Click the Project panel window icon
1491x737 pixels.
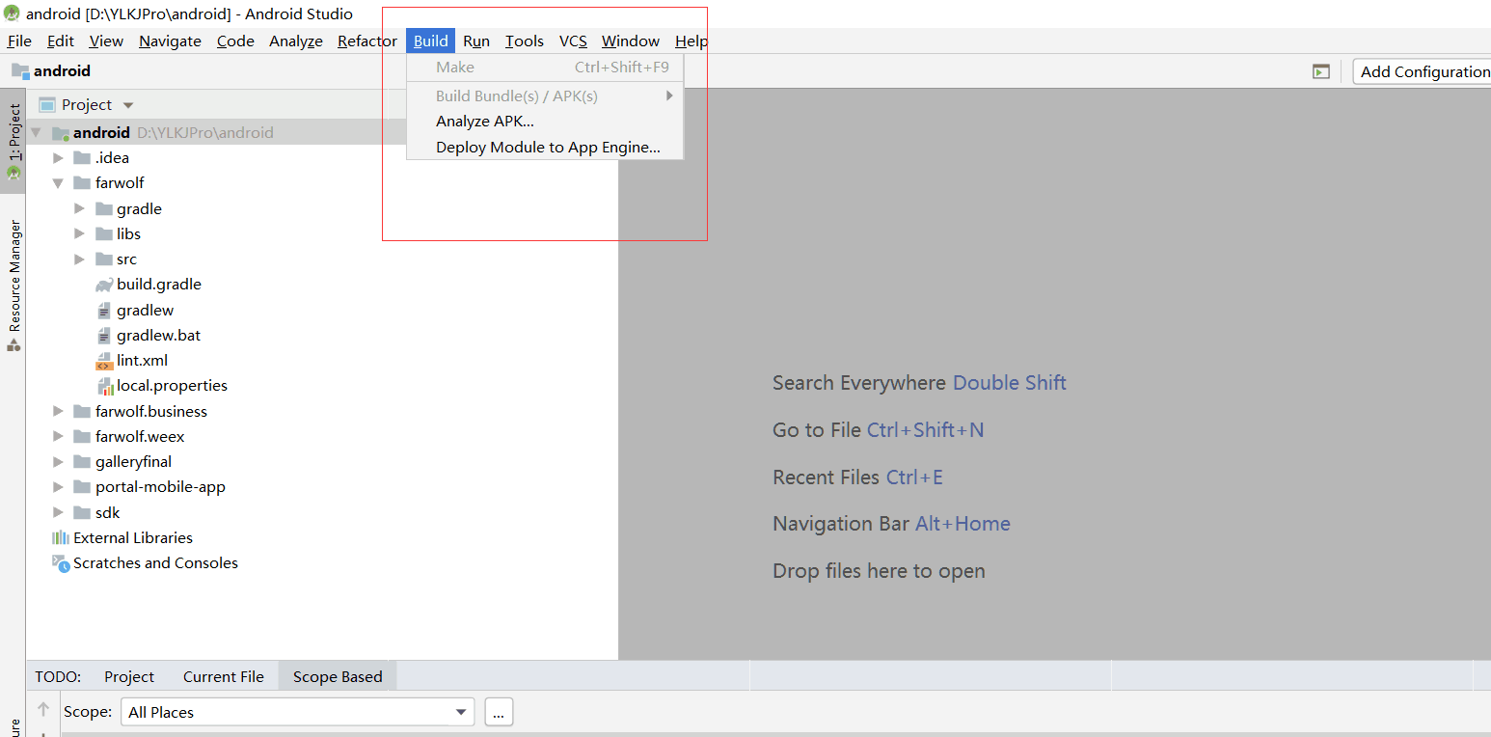[x=47, y=105]
